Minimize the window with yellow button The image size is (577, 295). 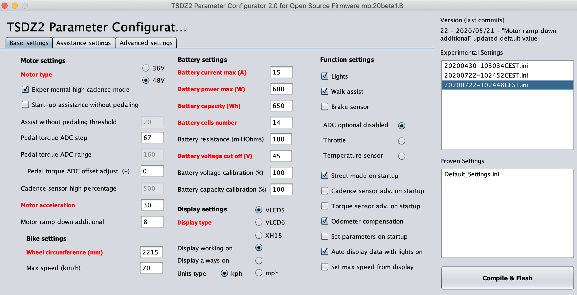coord(15,5)
